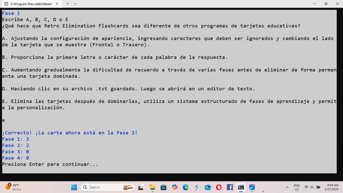Image resolution: width=343 pixels, height=193 pixels.
Task: Open Microsoft Store from the taskbar
Action: click(x=163, y=187)
